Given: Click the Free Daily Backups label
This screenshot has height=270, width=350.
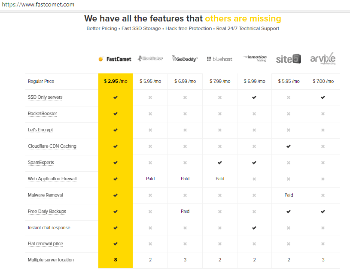Looking at the screenshot, I should tap(47, 211).
